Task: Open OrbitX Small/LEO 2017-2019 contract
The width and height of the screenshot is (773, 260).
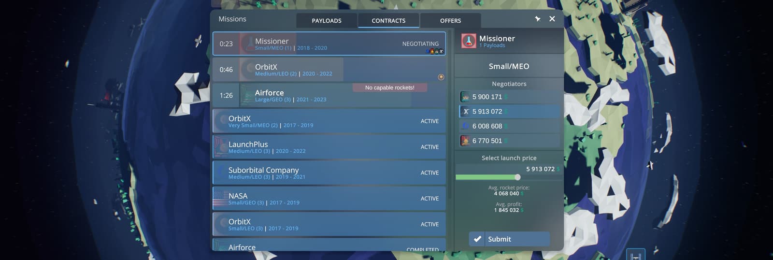Action: (x=329, y=224)
